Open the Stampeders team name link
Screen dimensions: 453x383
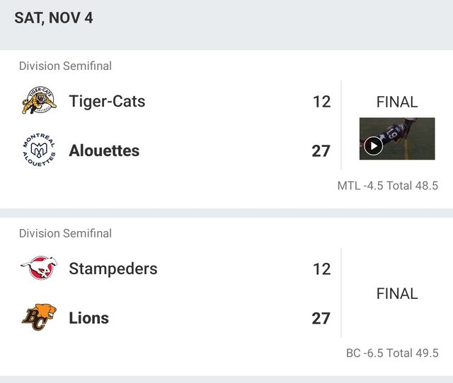point(113,269)
